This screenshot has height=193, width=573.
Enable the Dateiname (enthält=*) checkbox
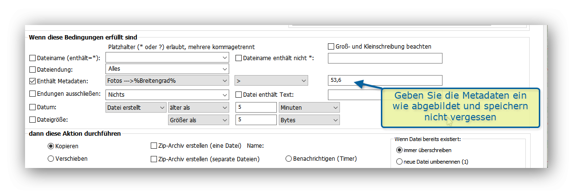(33, 58)
